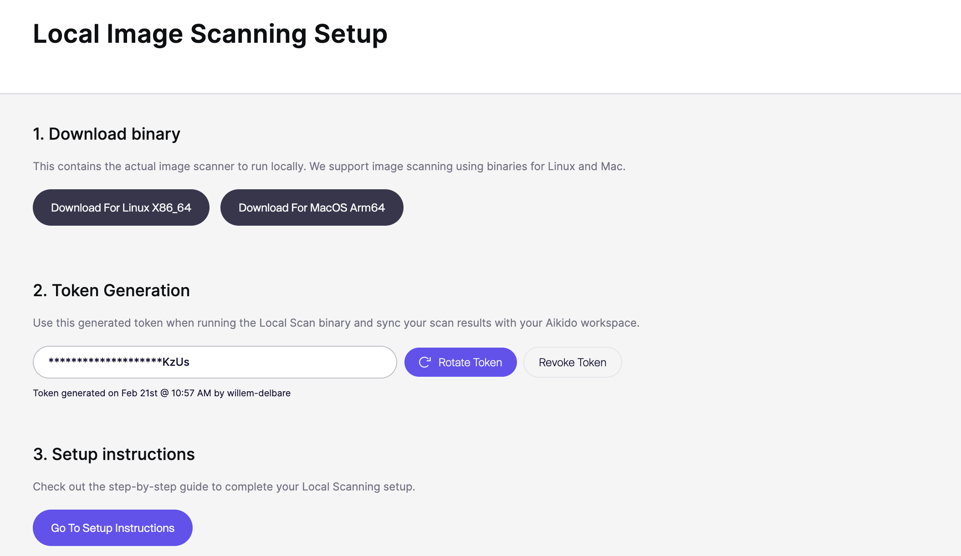
Task: Click the 'Feb 21st' date in token info
Action: coord(139,393)
